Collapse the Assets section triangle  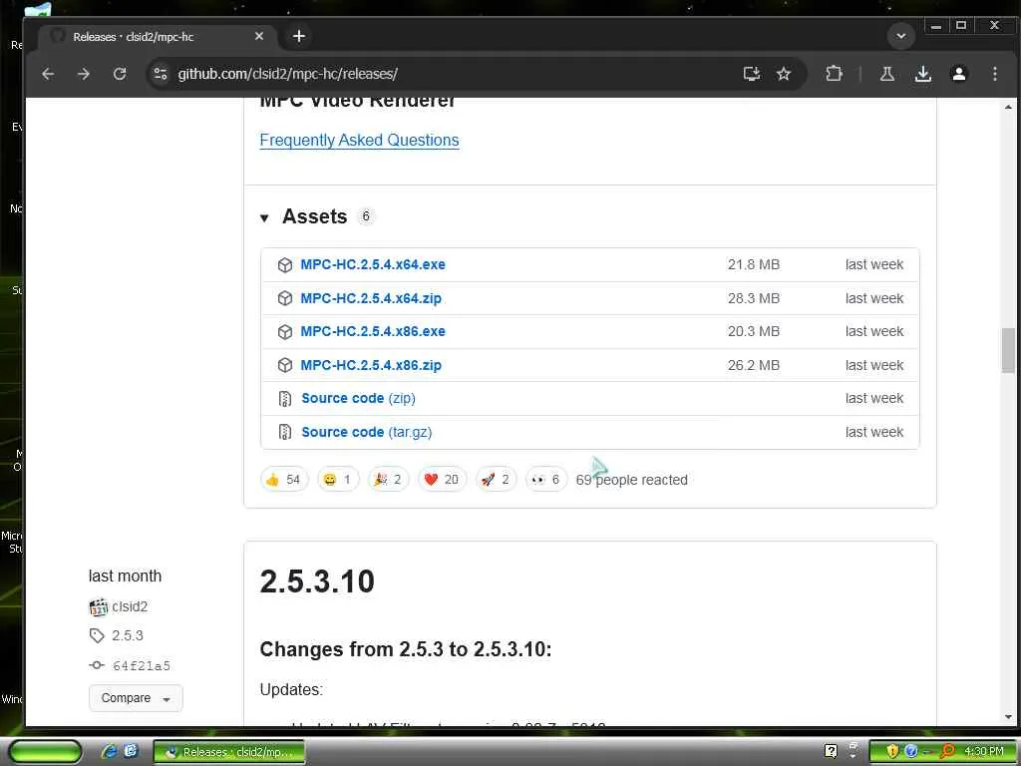tap(264, 217)
